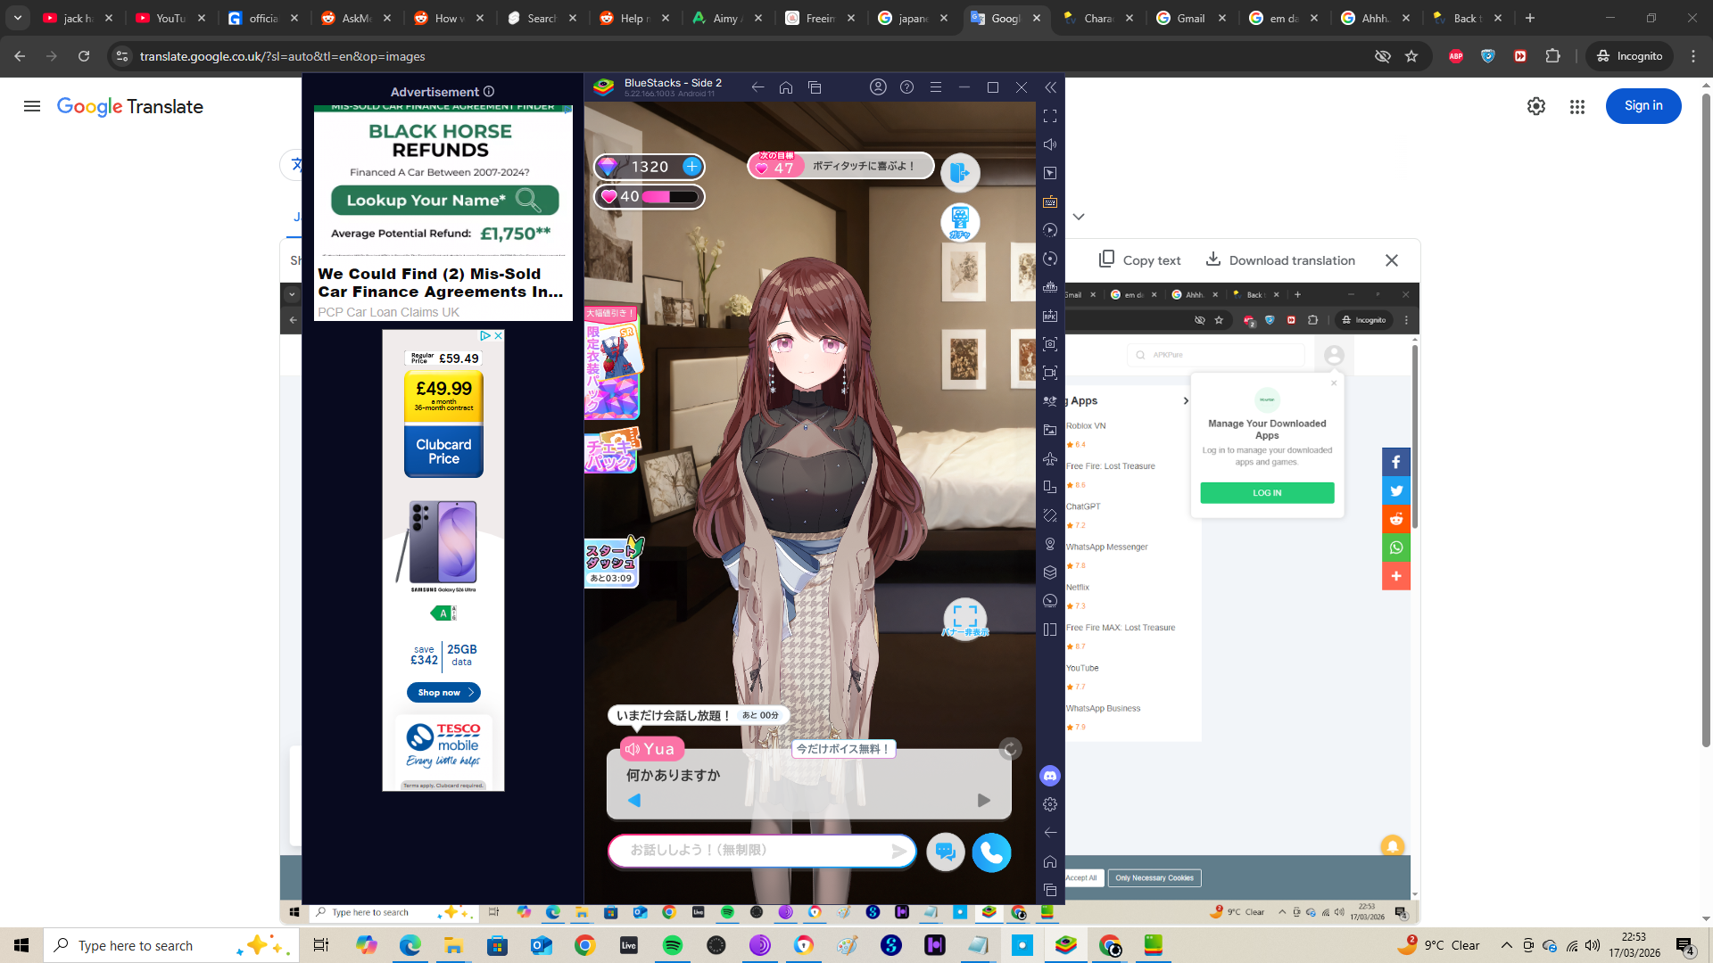The height and width of the screenshot is (963, 1713).
Task: Bookmark this page with the star icon
Action: (1411, 56)
